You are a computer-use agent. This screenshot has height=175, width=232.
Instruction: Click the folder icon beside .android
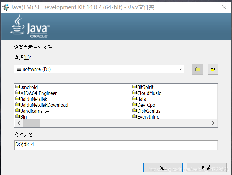click(x=18, y=87)
